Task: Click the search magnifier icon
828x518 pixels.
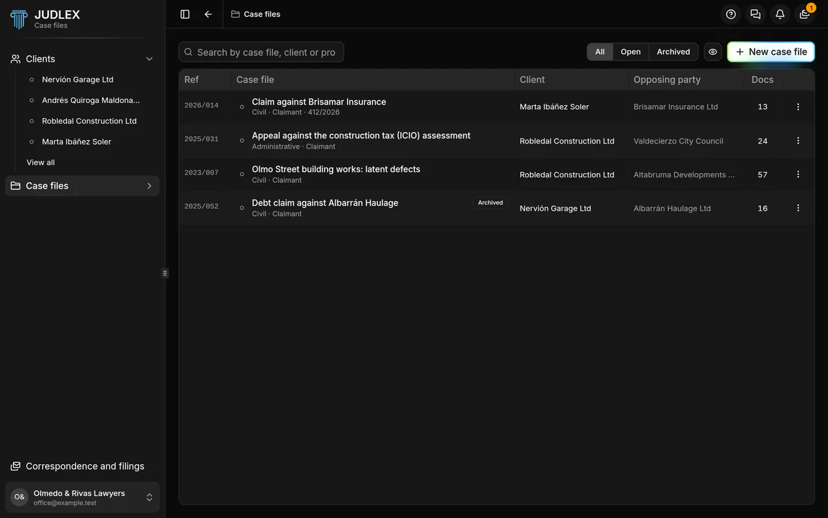Action: [x=188, y=52]
